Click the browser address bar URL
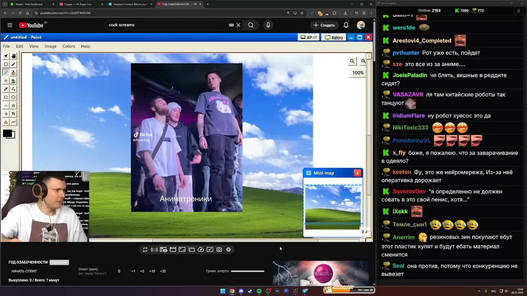Screen dimensions: 527x296 [x=65, y=13]
